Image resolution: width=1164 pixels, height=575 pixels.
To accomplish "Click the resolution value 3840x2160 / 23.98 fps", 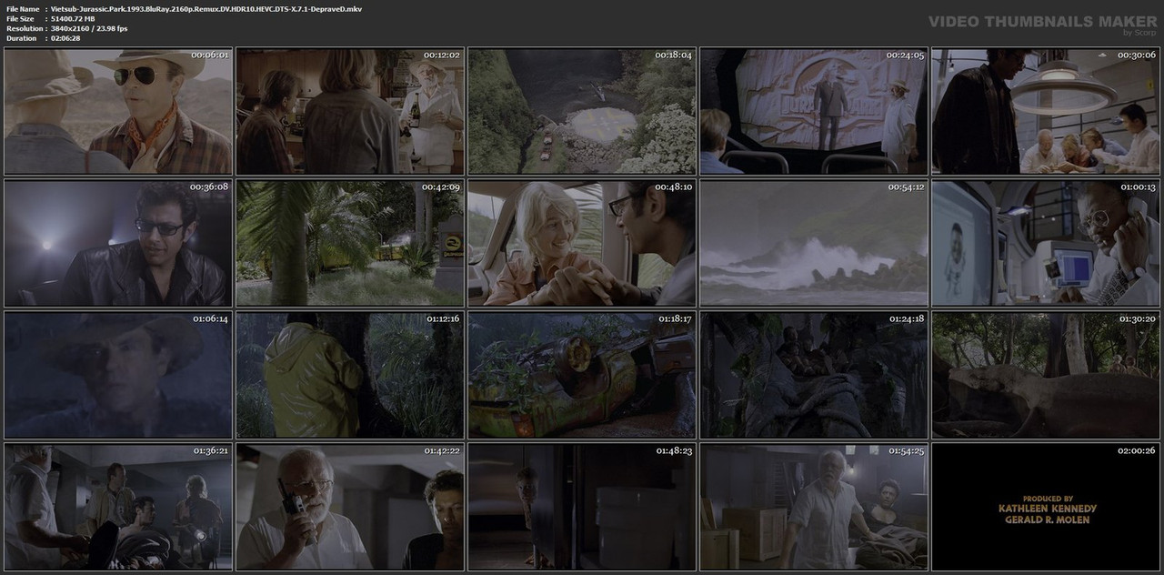I will tap(89, 28).
